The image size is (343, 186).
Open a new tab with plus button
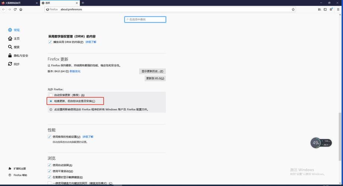[x=83, y=3]
